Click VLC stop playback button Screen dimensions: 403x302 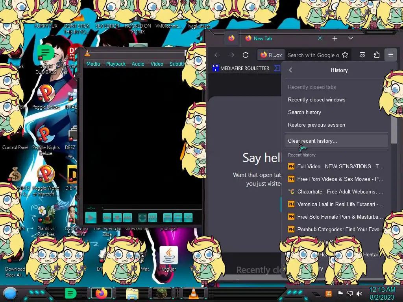click(x=117, y=218)
